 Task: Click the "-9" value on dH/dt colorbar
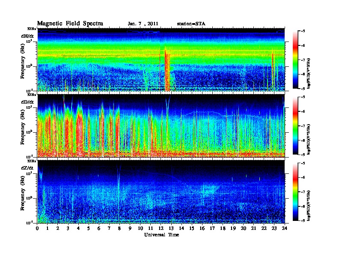point(303,89)
